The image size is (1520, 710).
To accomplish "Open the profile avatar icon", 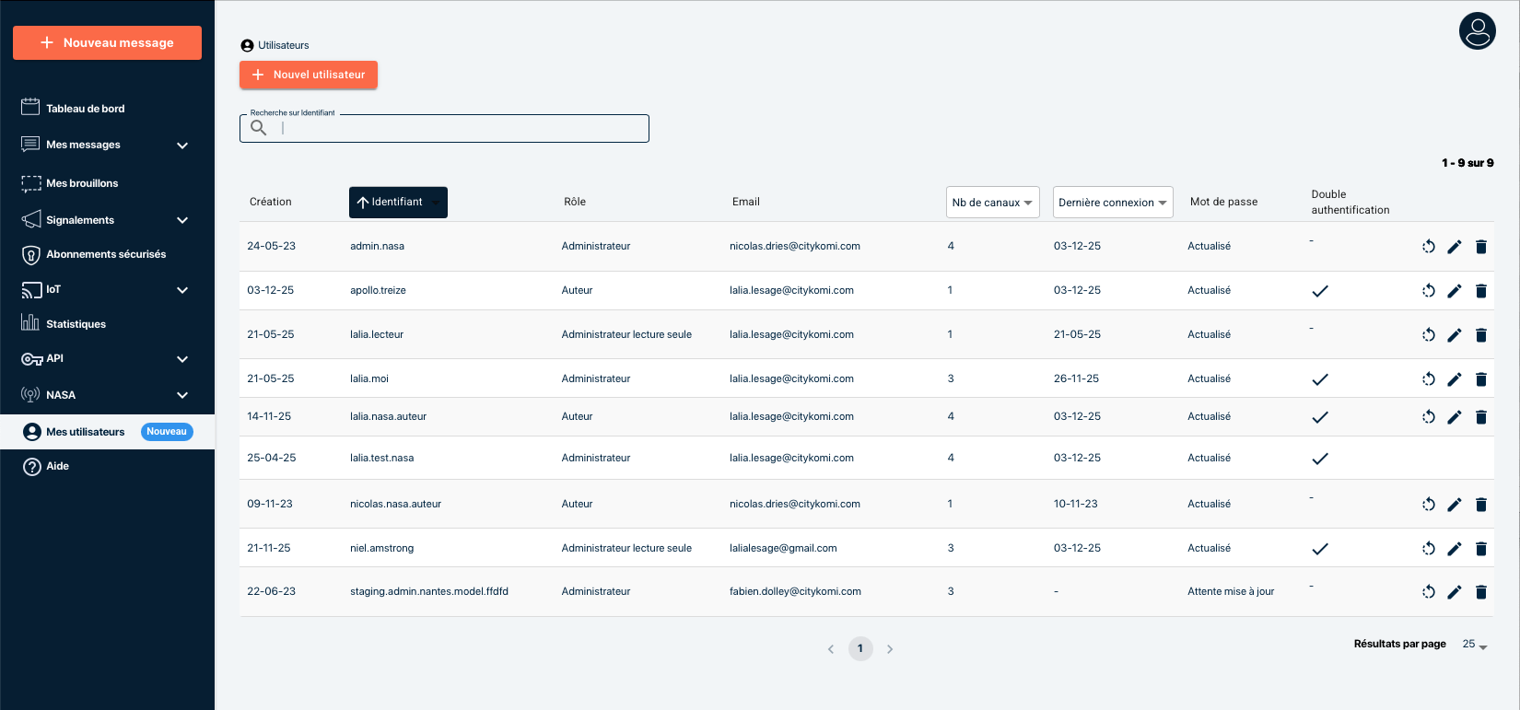I will pos(1477,31).
